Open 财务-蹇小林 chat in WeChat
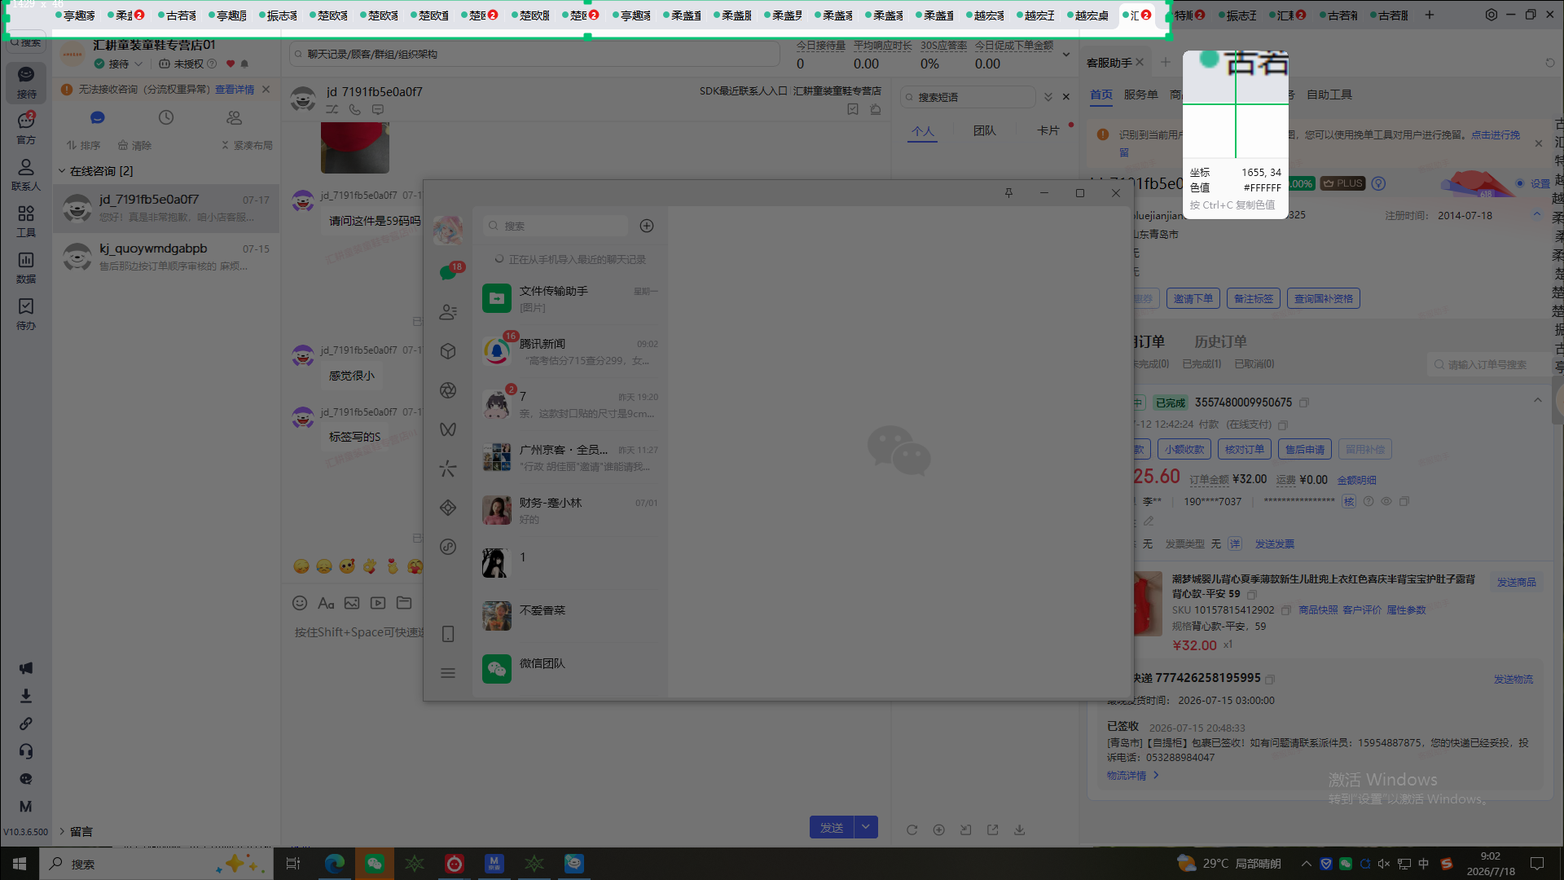Viewport: 1564px width, 880px height. click(x=569, y=510)
